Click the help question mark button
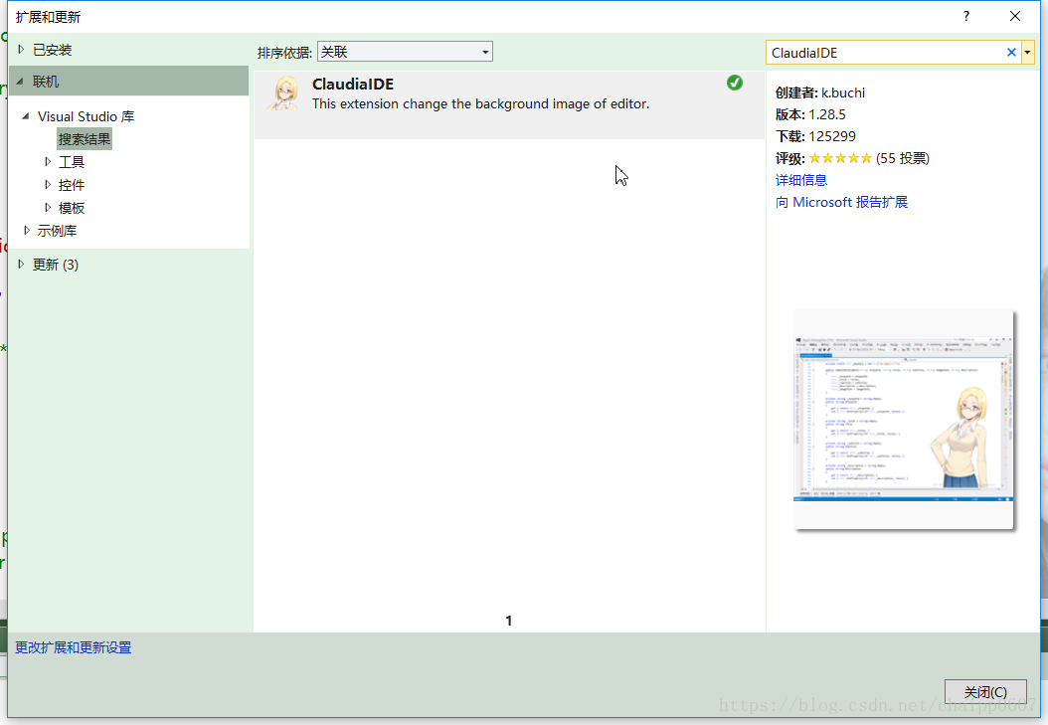Image resolution: width=1048 pixels, height=725 pixels. click(x=965, y=16)
